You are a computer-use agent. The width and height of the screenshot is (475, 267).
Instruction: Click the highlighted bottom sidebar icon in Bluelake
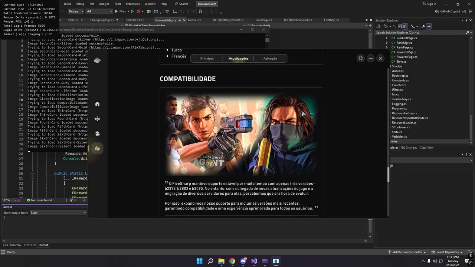coord(97,148)
